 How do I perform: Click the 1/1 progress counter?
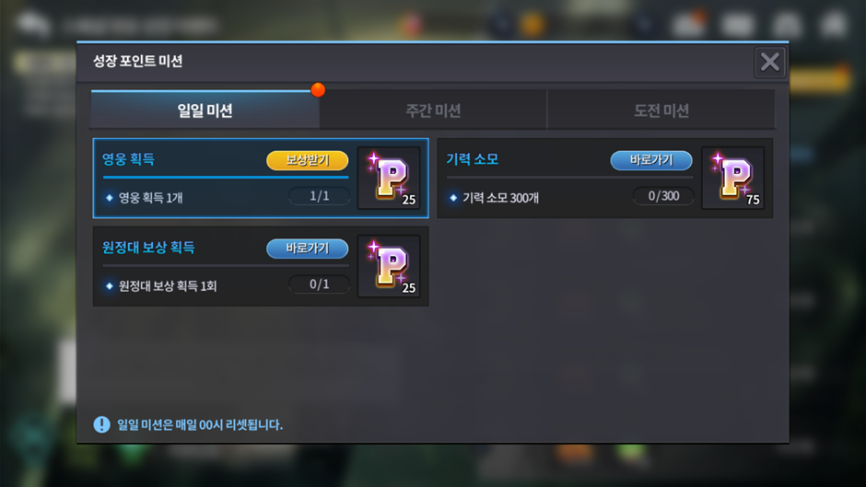(320, 196)
